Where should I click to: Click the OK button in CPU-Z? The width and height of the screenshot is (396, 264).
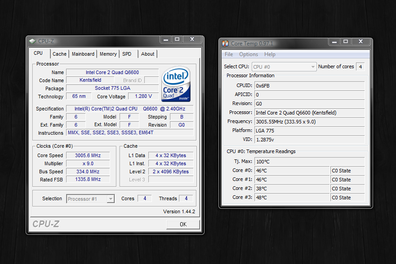click(183, 224)
